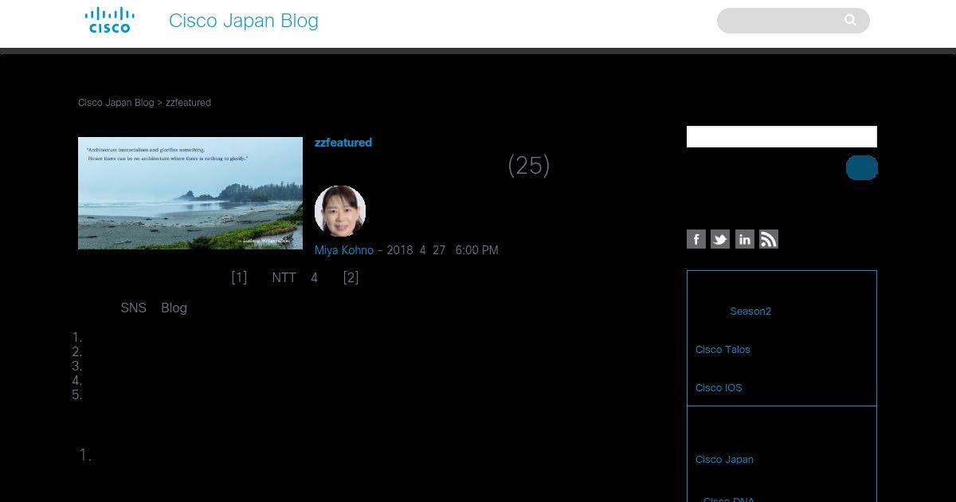Click Miya Kohno's avatar photo
956x502 pixels.
coord(340,211)
